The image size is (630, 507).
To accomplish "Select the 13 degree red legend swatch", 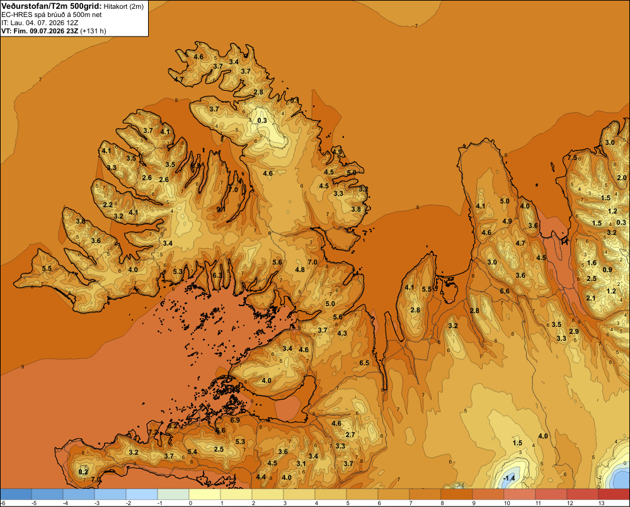I will click(x=614, y=494).
